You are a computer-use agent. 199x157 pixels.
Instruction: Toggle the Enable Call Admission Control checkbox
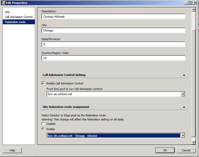[x=43, y=83]
